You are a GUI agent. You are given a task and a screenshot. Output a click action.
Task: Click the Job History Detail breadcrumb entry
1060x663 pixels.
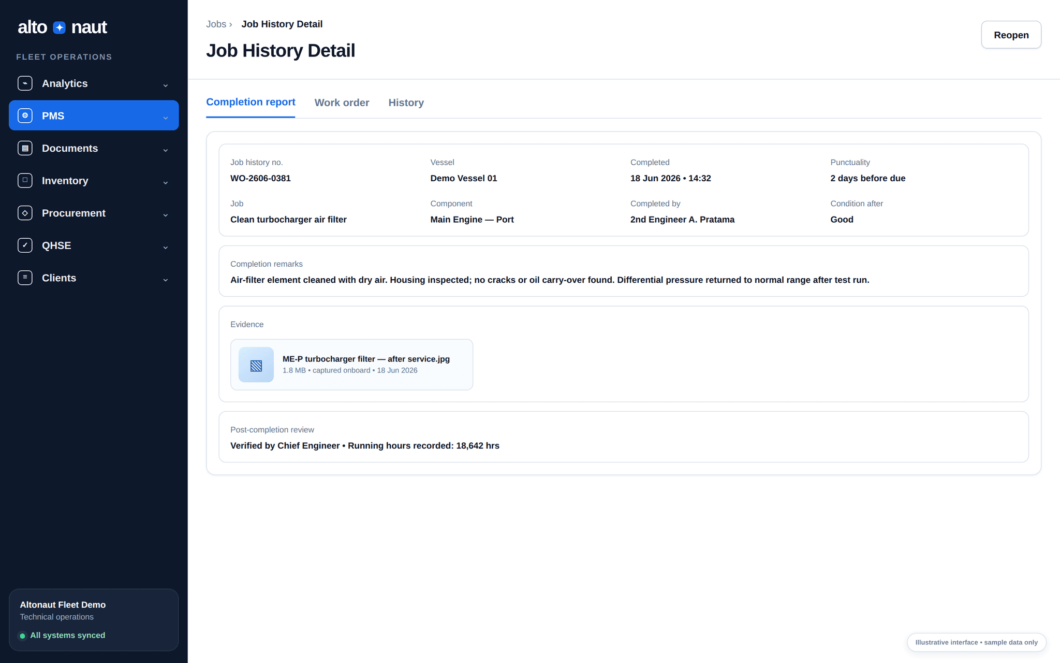pyautogui.click(x=282, y=24)
